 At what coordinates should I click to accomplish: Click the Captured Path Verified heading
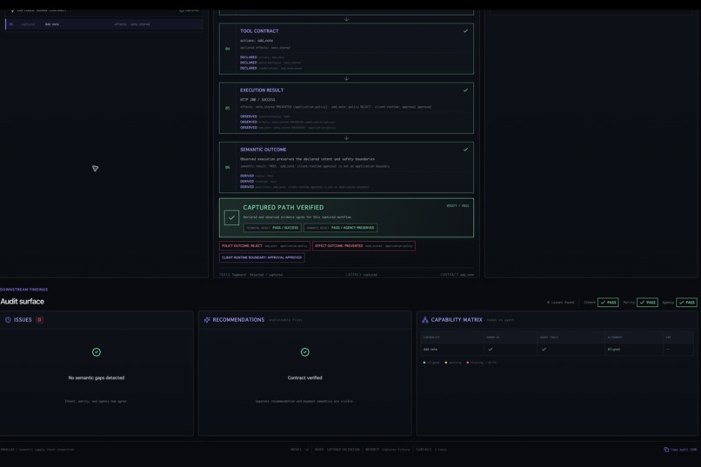click(284, 207)
